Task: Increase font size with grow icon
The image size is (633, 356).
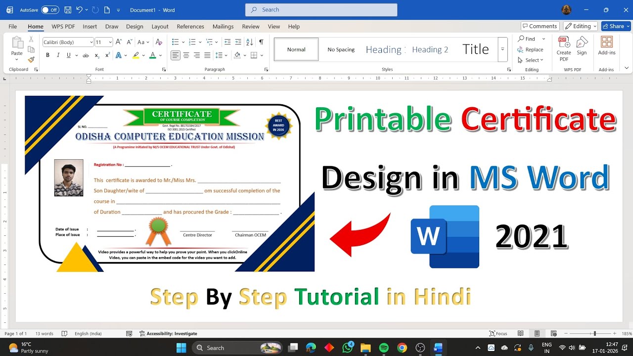Action: (119, 42)
